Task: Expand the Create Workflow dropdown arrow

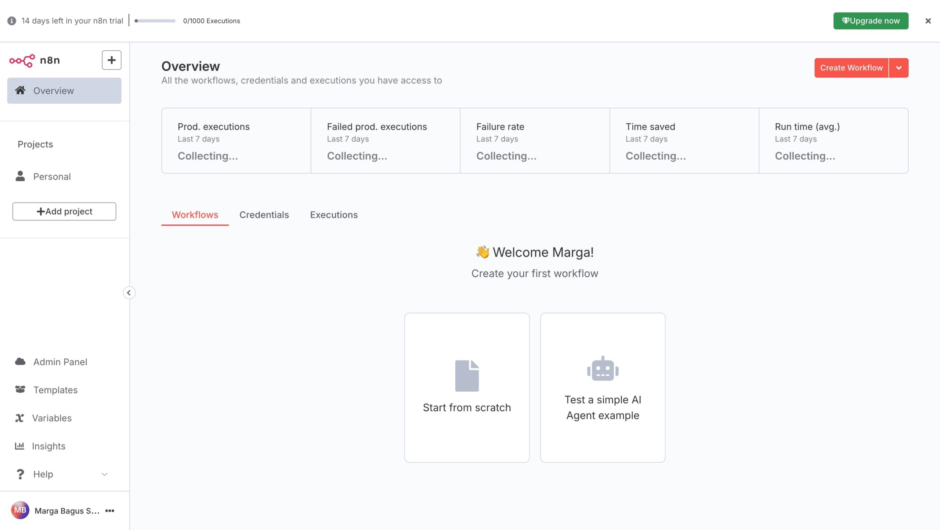Action: tap(899, 67)
